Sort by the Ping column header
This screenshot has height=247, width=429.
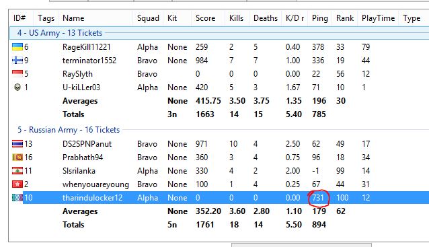320,18
